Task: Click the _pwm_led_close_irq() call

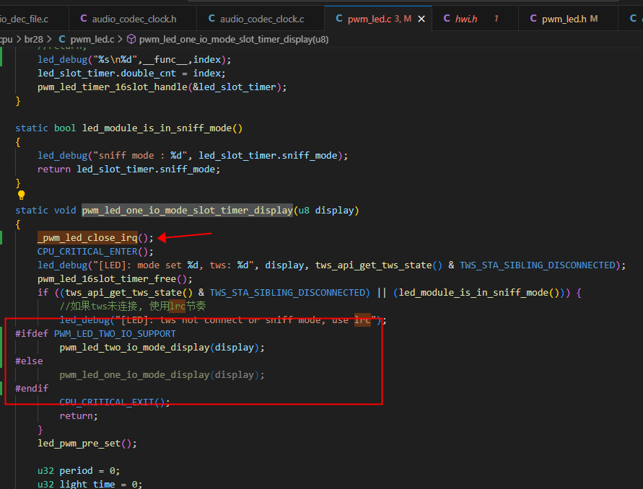Action: pyautogui.click(x=95, y=238)
